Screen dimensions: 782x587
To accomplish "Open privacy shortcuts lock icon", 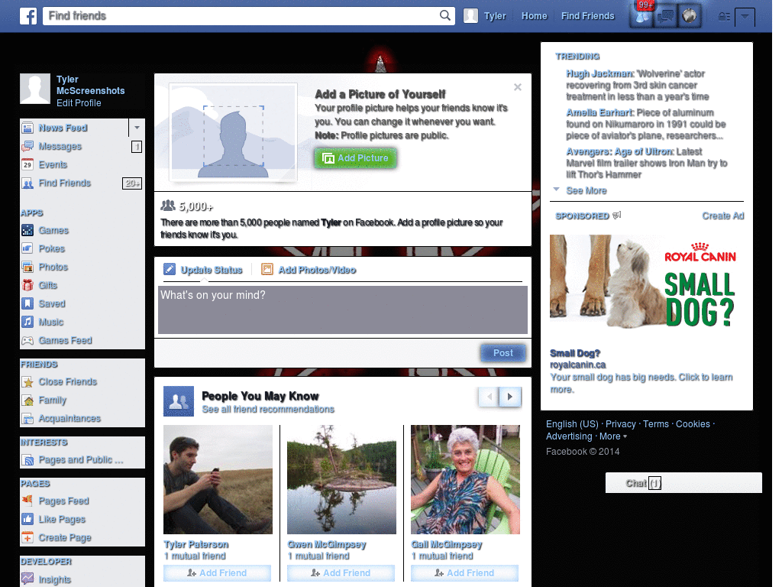I will [x=724, y=17].
